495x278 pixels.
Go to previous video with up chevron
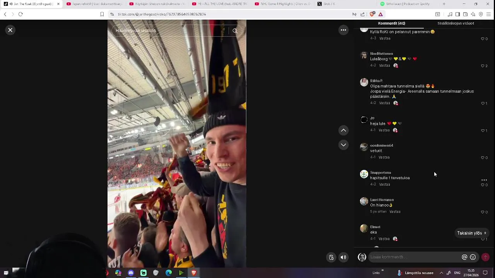click(x=343, y=131)
